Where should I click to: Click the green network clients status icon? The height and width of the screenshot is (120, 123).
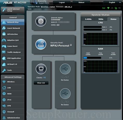point(116,8)
